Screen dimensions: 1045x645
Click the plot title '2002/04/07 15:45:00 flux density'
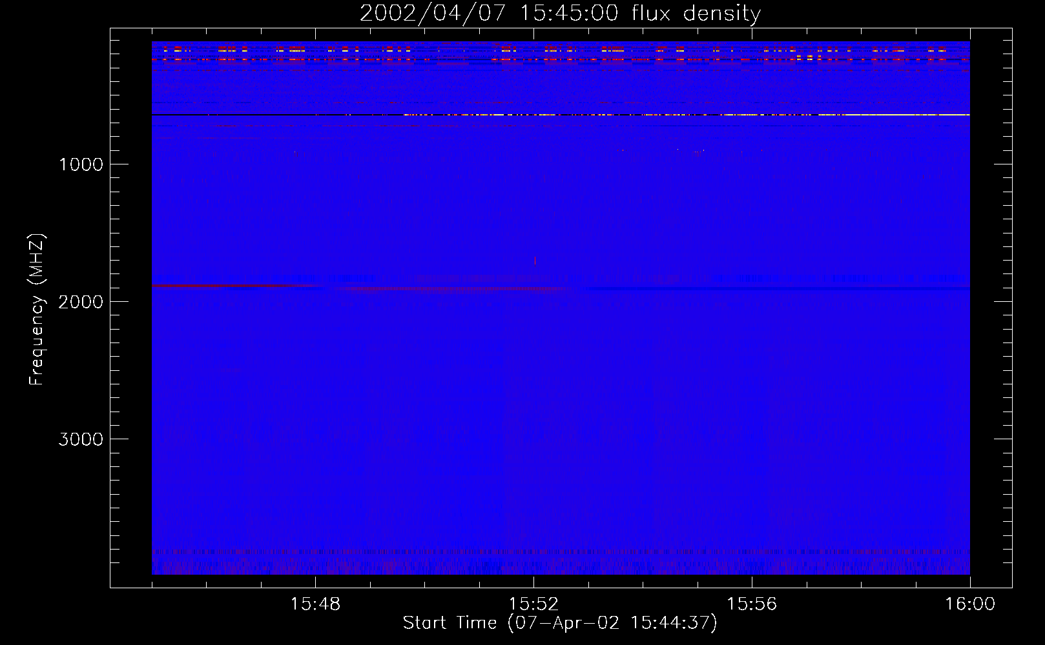coord(560,14)
